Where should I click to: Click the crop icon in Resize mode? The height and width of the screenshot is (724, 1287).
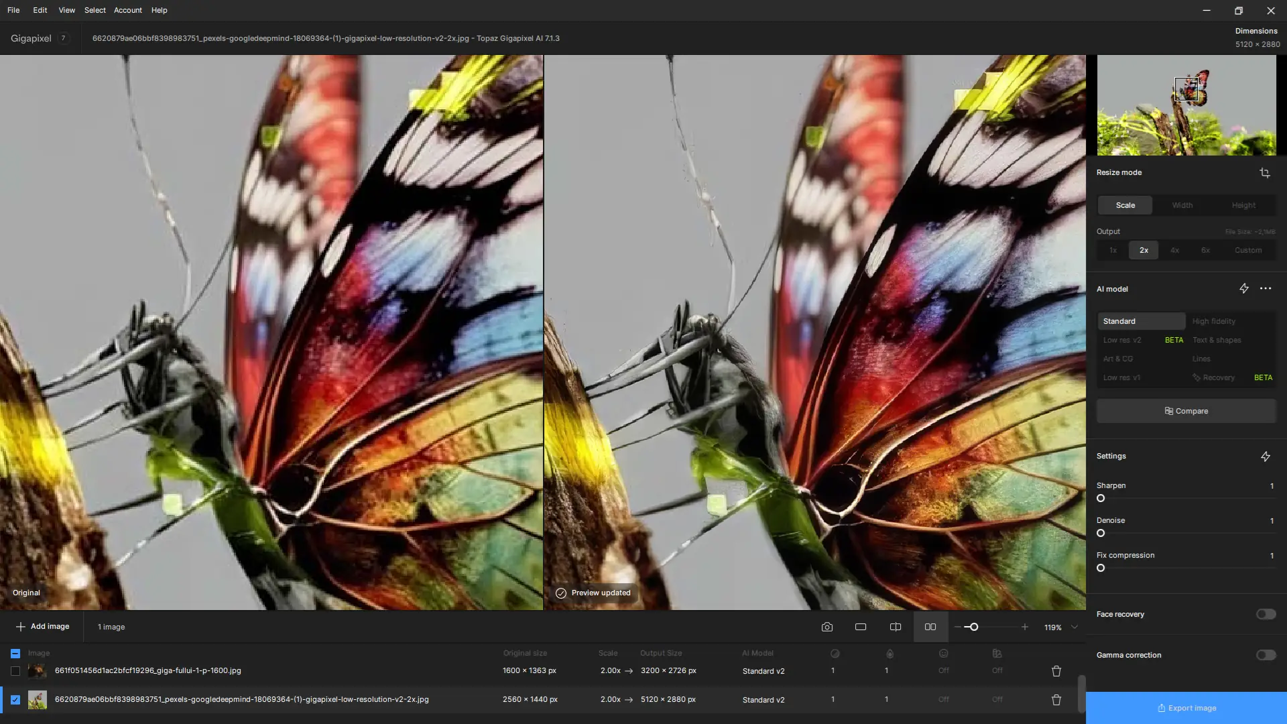1265,173
